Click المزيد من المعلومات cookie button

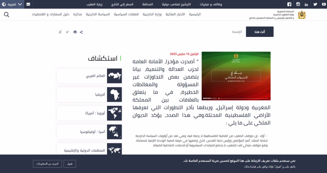(47, 164)
